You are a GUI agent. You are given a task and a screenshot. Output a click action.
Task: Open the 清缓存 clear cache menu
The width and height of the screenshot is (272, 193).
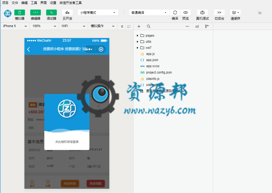pyautogui.click(x=235, y=12)
